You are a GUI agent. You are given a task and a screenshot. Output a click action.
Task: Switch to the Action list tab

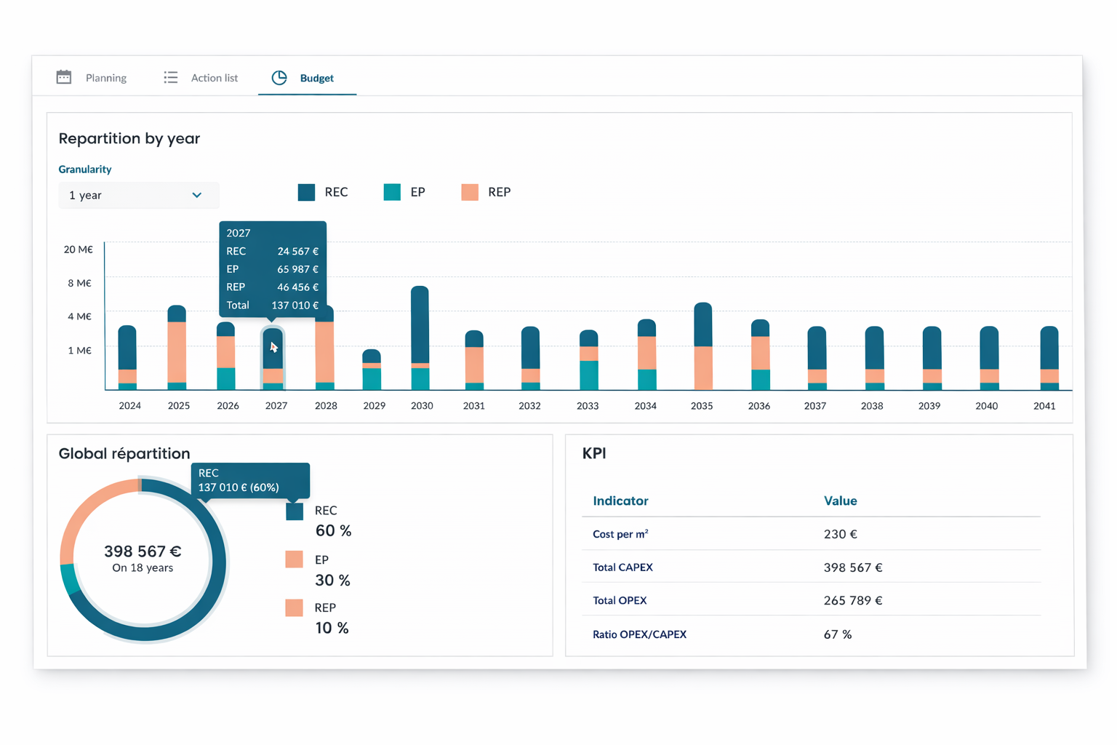click(x=214, y=78)
